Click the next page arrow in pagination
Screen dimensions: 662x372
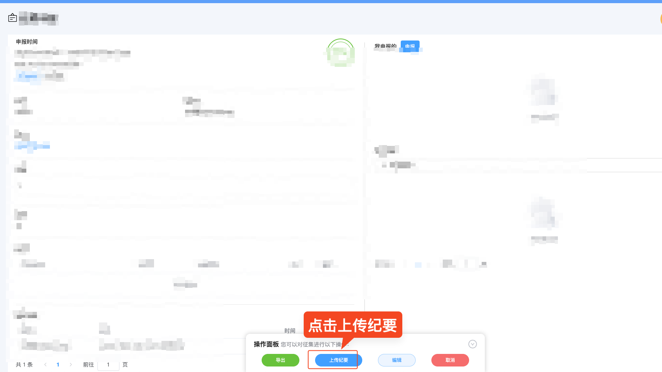point(70,365)
